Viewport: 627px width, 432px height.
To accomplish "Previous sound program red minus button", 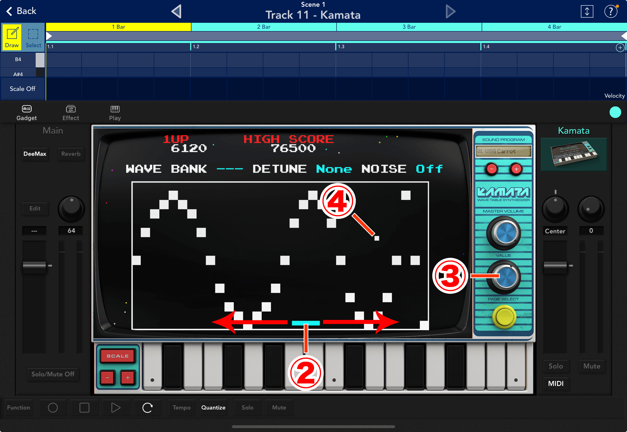I will (x=492, y=169).
